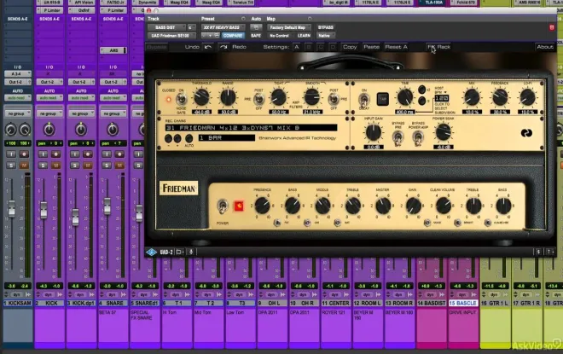Click the TAP tempo button on delay section
The image size is (563, 354).
point(382,99)
